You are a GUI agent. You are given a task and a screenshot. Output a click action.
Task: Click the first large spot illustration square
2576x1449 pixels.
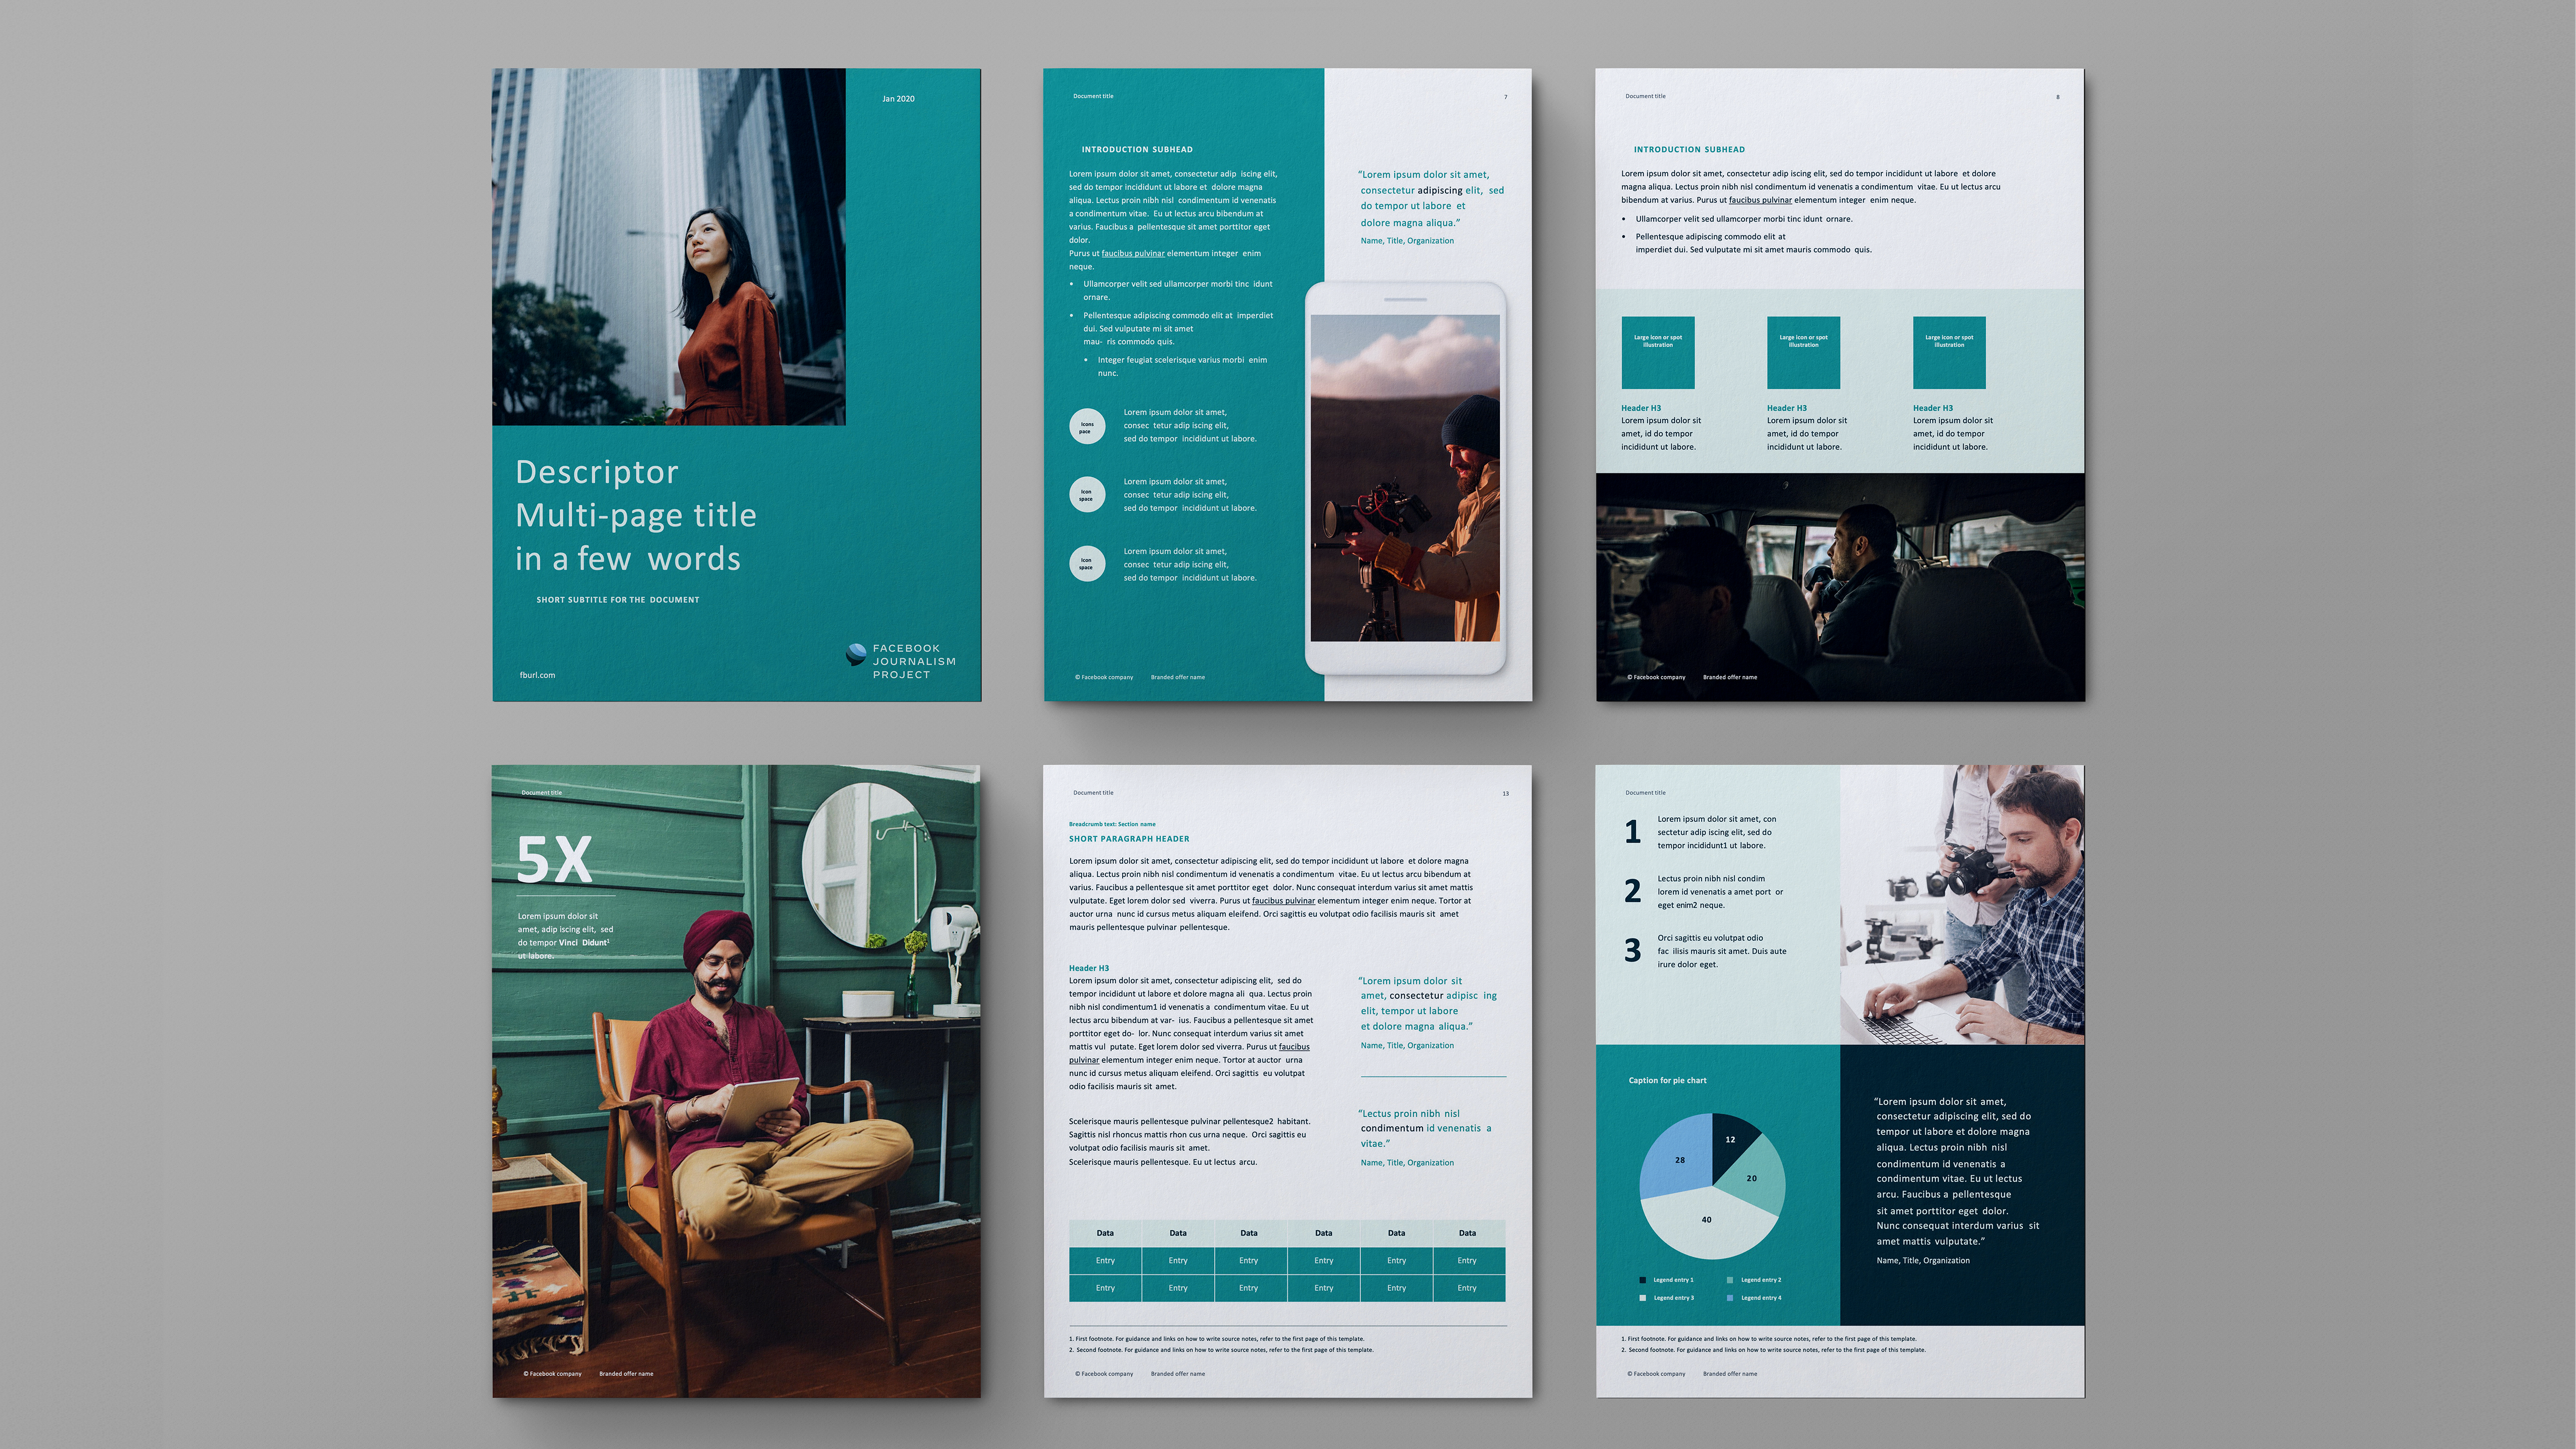pyautogui.click(x=1658, y=353)
